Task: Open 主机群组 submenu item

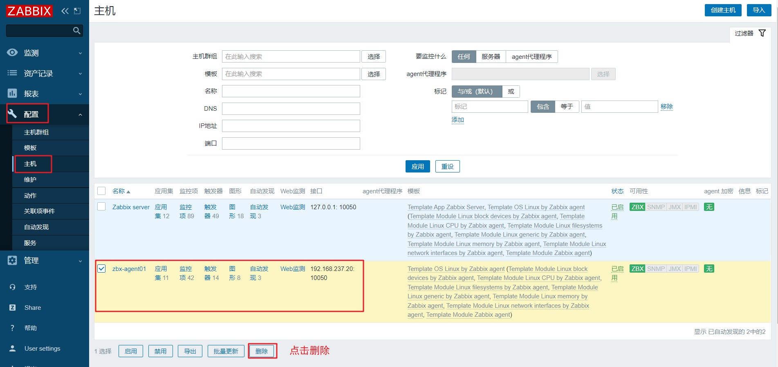Action: (x=51, y=132)
